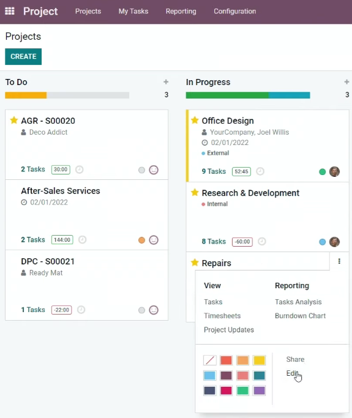
Task: Add a project with the To Do plus icon
Action: [166, 82]
